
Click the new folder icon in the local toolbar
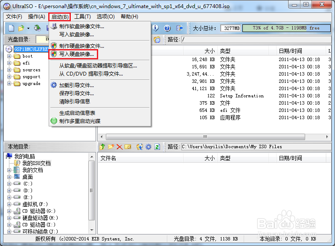[x=111, y=146]
